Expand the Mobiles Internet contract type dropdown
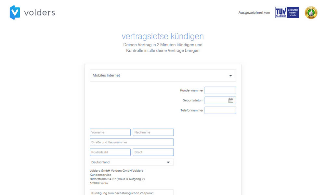 click(x=230, y=75)
